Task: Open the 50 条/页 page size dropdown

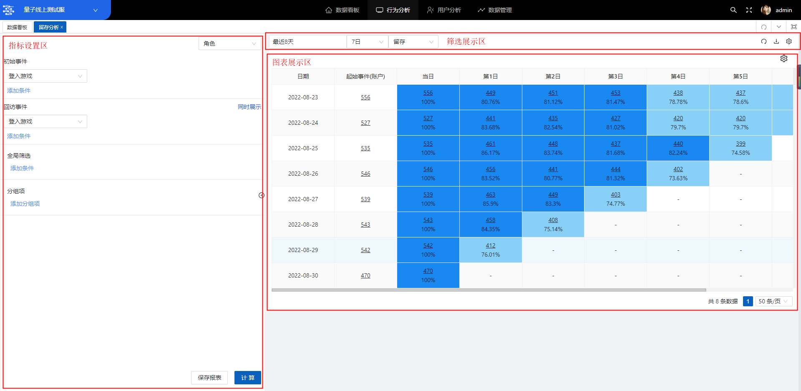Action: (774, 301)
